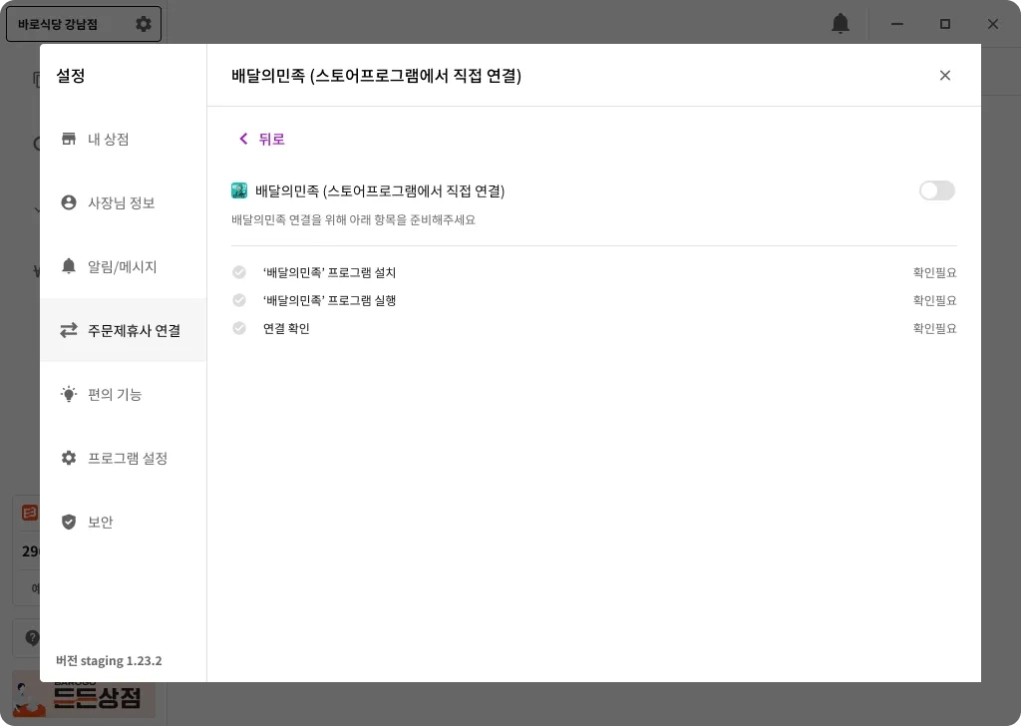1021x726 pixels.
Task: Click 확인필요 status for 연결 확인
Action: tap(934, 328)
